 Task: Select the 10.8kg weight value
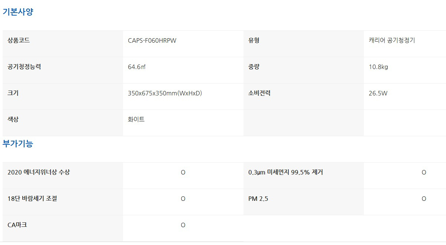pyautogui.click(x=378, y=67)
